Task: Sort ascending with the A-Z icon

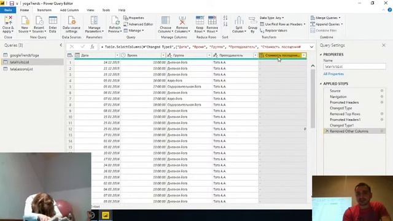Action: (x=225, y=18)
